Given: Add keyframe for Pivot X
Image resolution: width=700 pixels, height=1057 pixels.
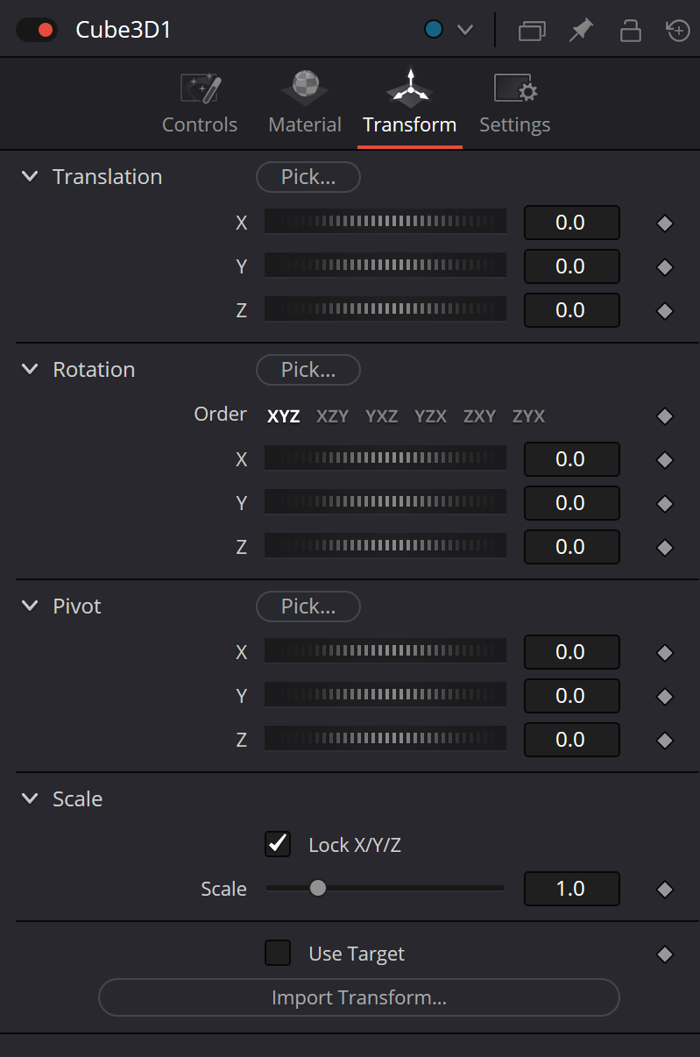Looking at the screenshot, I should pos(665,653).
